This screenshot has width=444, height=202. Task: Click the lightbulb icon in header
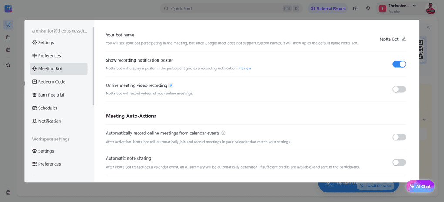[368, 9]
